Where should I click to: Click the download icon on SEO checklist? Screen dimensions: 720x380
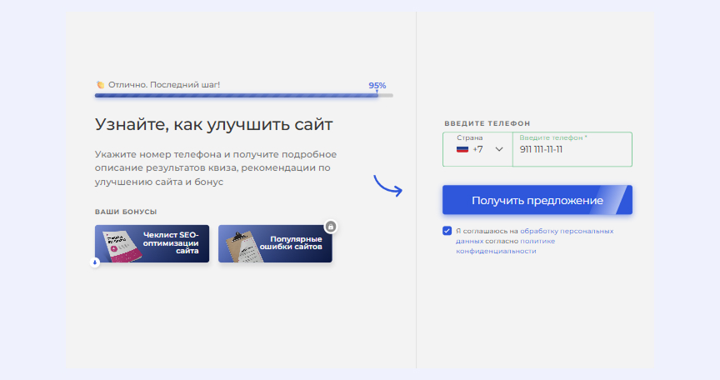[95, 262]
